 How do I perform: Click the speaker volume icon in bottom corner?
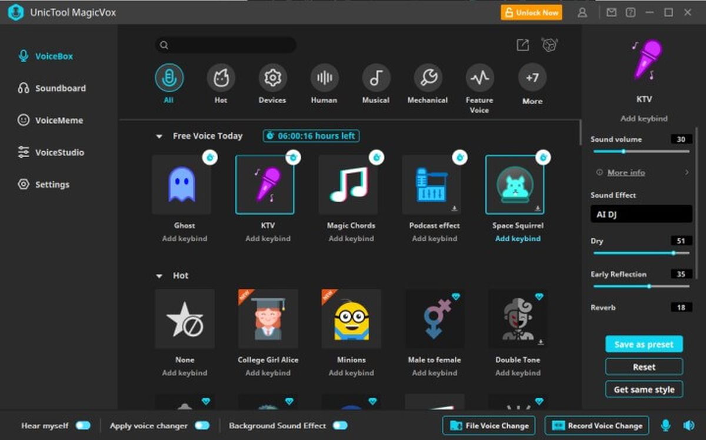pos(687,425)
